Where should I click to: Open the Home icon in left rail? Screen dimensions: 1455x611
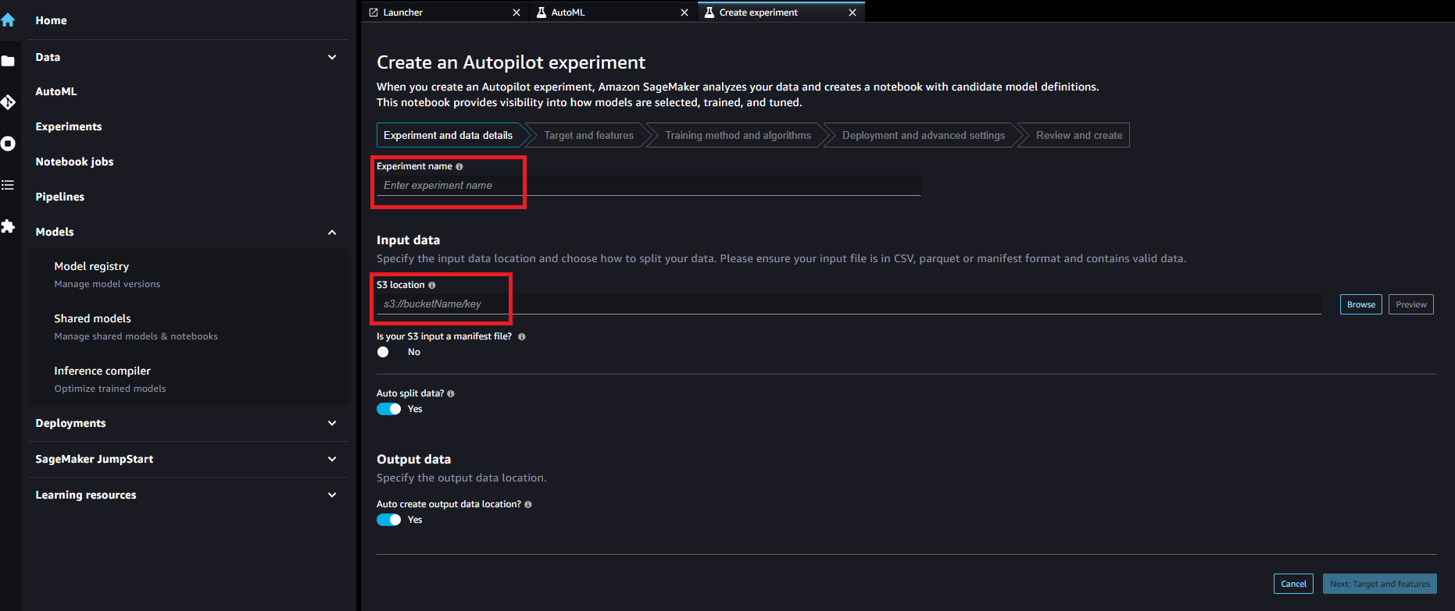coord(8,20)
